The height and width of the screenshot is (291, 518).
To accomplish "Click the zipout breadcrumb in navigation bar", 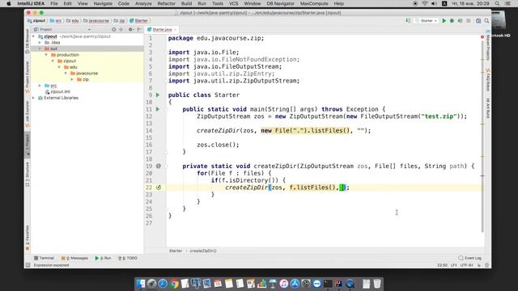I will tap(36, 21).
